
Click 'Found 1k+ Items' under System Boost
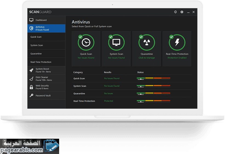coord(43,72)
